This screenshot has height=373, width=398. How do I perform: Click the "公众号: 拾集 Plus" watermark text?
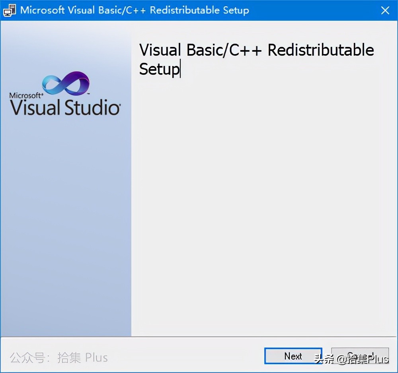(59, 357)
